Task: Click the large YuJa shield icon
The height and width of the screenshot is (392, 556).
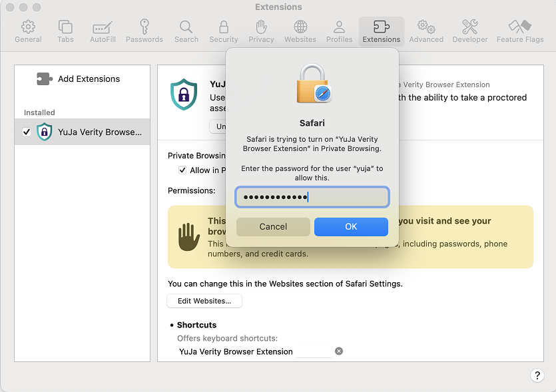Action: pyautogui.click(x=184, y=95)
